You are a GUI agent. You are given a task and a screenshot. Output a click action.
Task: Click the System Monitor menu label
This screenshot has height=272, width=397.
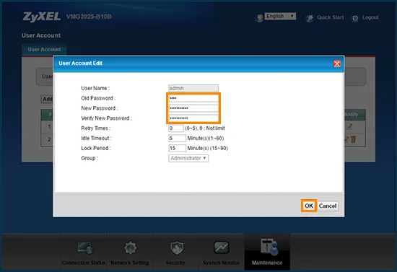click(x=221, y=263)
